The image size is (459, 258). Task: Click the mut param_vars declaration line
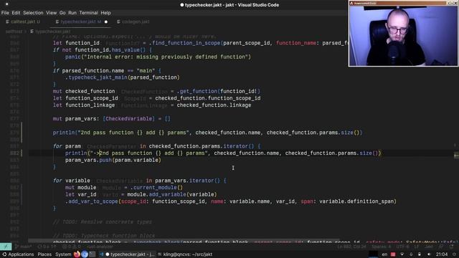[112, 119]
